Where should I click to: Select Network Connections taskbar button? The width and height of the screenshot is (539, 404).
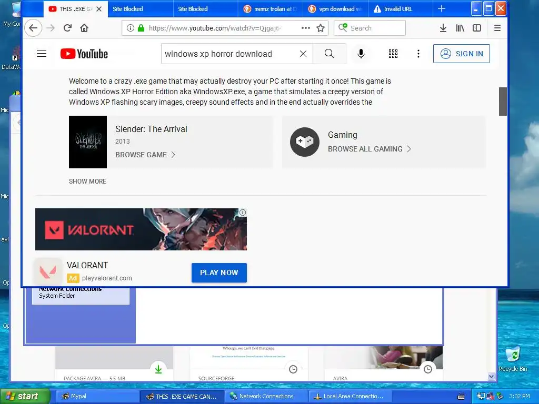(x=266, y=397)
